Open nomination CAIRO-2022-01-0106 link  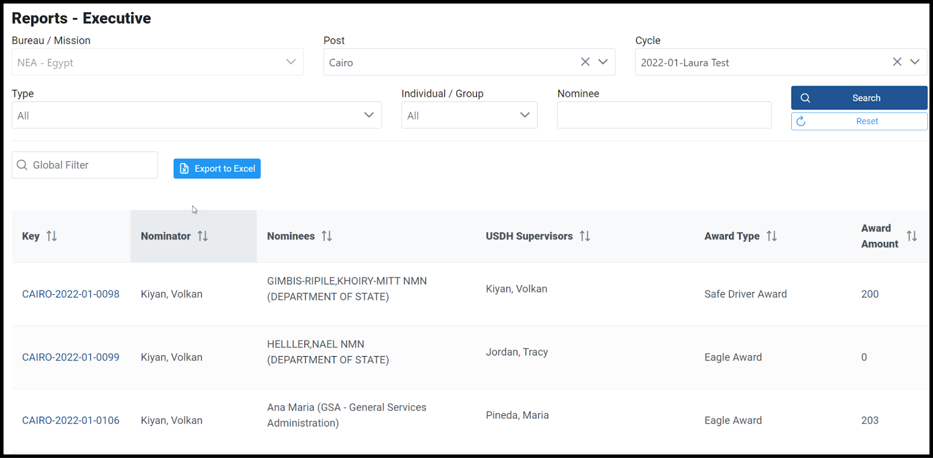[71, 420]
